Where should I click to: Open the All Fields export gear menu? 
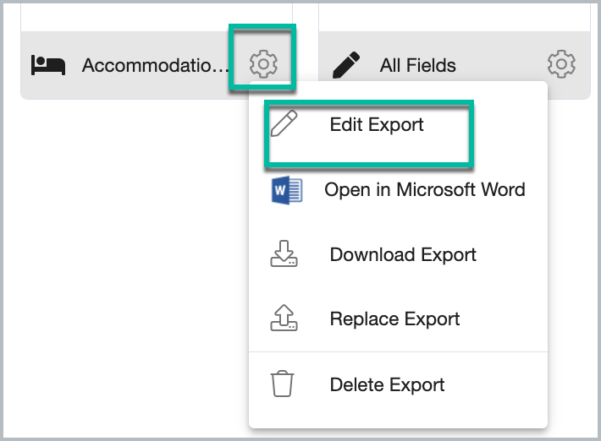(561, 64)
